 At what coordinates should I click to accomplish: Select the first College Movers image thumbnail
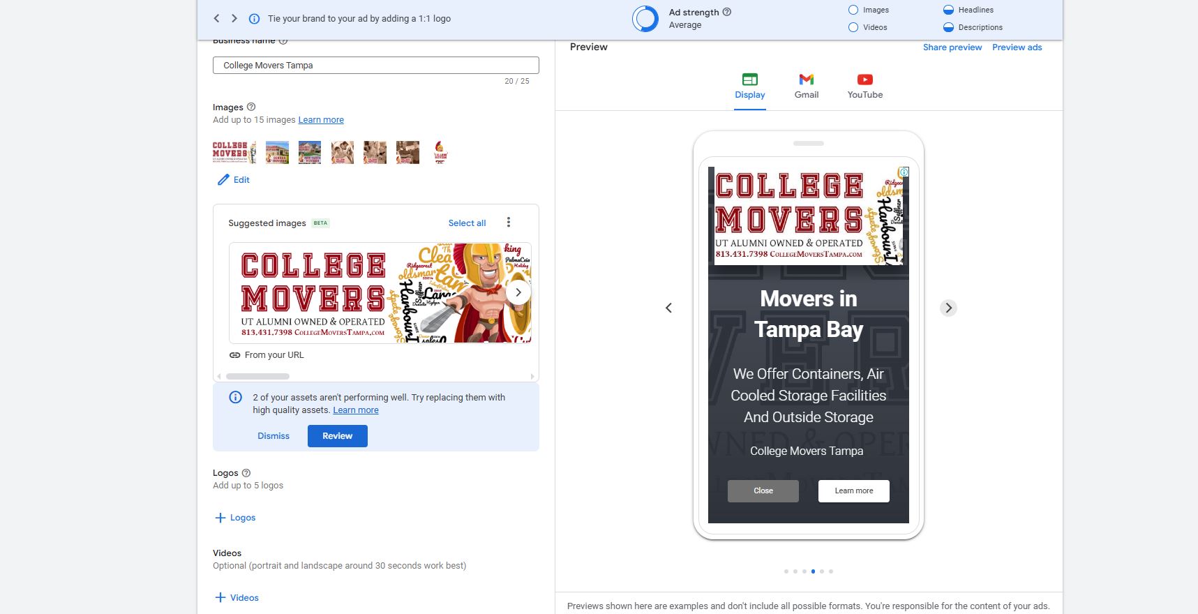pyautogui.click(x=234, y=152)
